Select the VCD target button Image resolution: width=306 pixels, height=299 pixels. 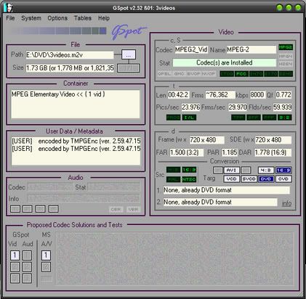pyautogui.click(x=232, y=179)
